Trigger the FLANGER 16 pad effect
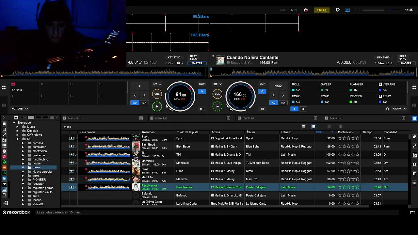The height and width of the screenshot is (235, 418). pos(362,87)
